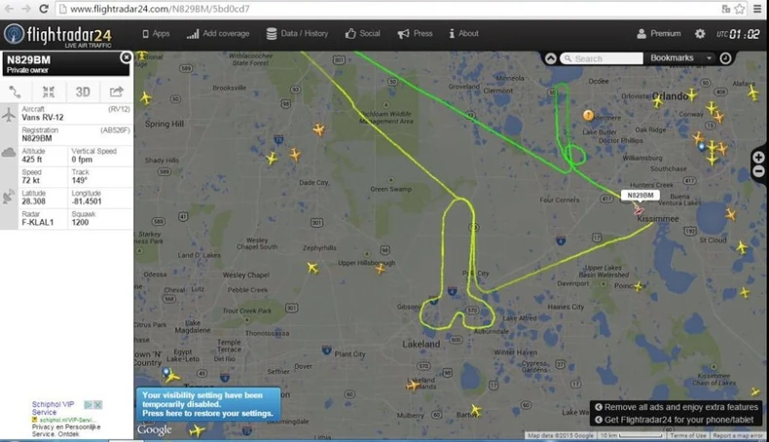Click the Remove all ads link
This screenshot has height=442, width=769.
coord(677,407)
